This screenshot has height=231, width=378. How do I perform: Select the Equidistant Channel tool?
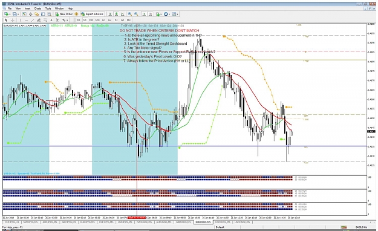click(39, 20)
